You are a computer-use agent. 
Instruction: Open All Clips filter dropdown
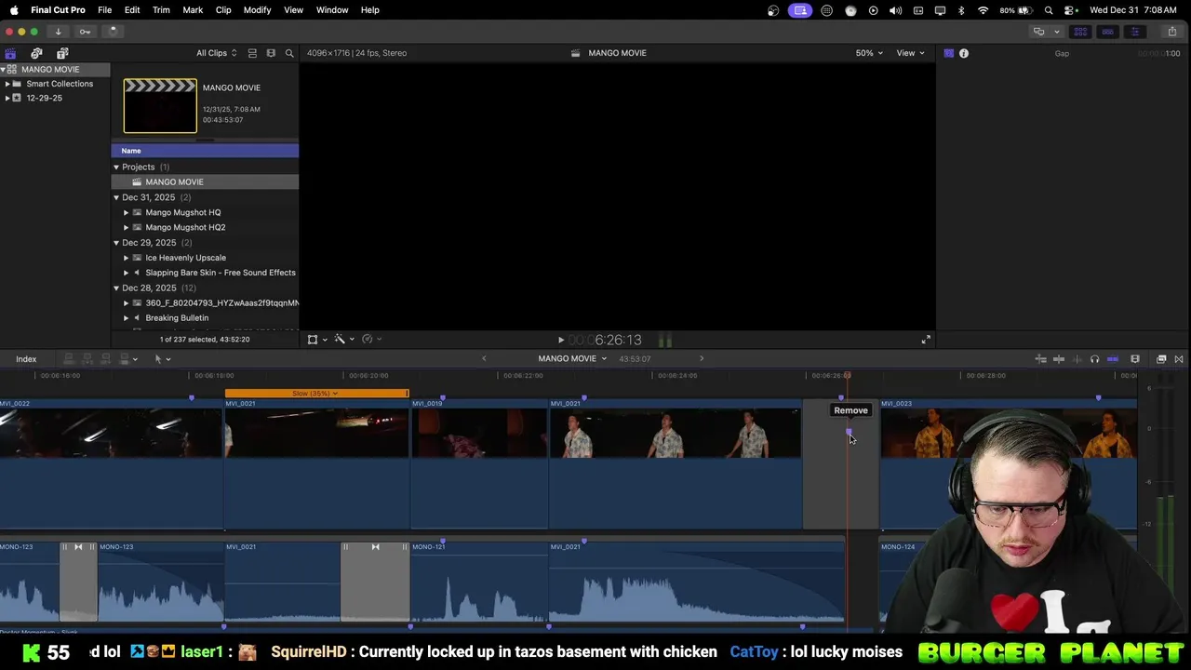pos(216,53)
